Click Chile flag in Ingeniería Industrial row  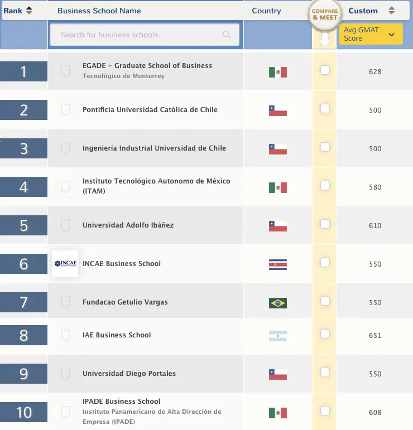(x=278, y=149)
